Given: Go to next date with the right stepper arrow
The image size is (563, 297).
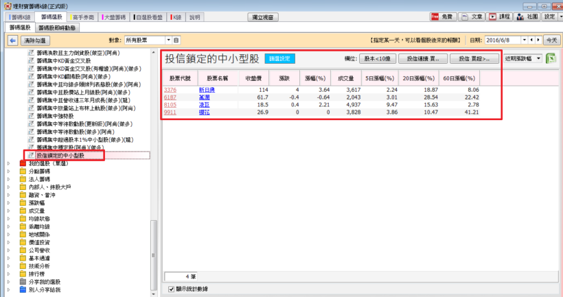Looking at the screenshot, I should click(538, 40).
